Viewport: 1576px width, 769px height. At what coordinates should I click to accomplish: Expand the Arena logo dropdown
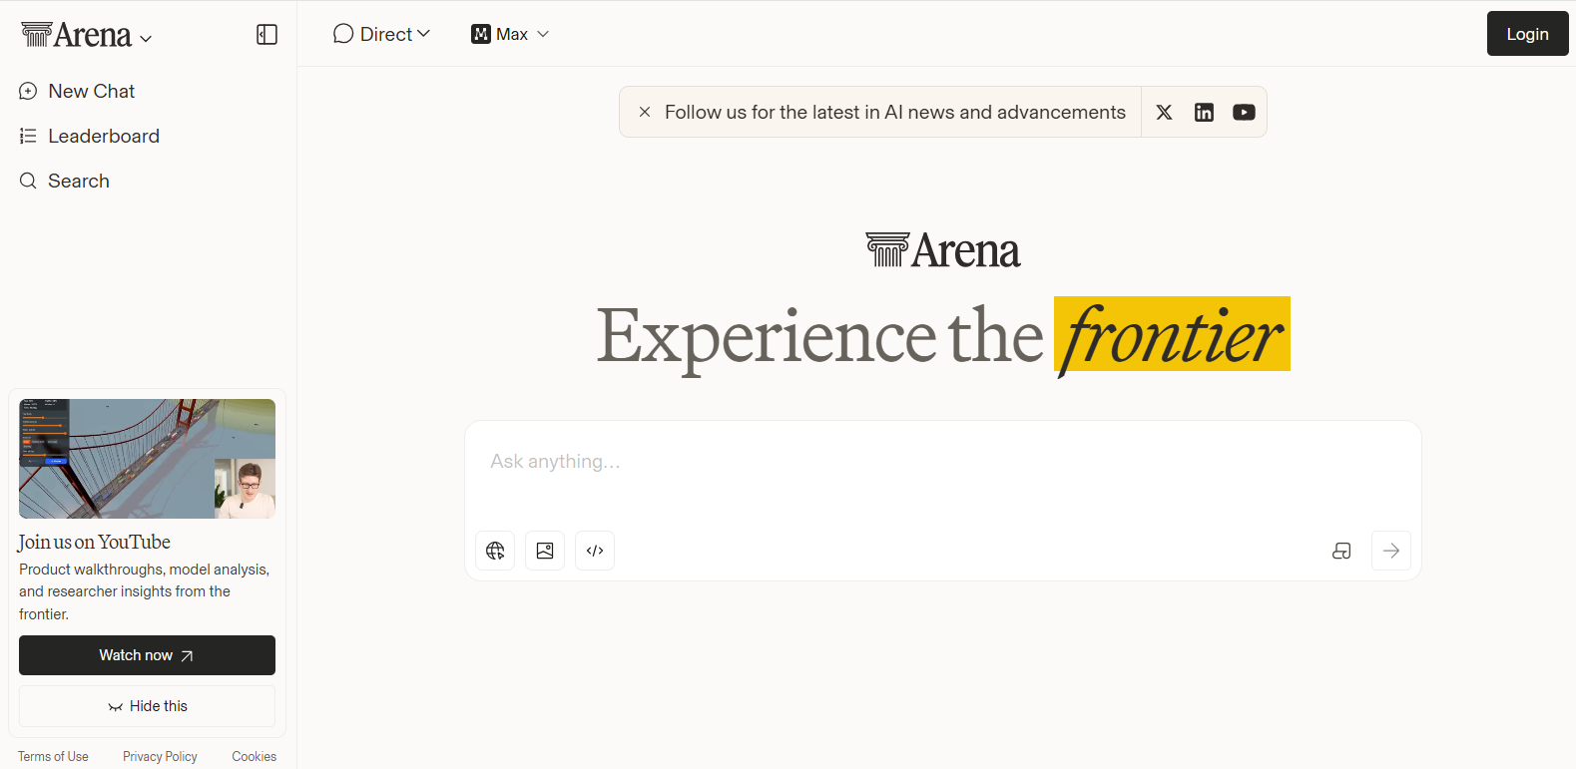point(146,38)
